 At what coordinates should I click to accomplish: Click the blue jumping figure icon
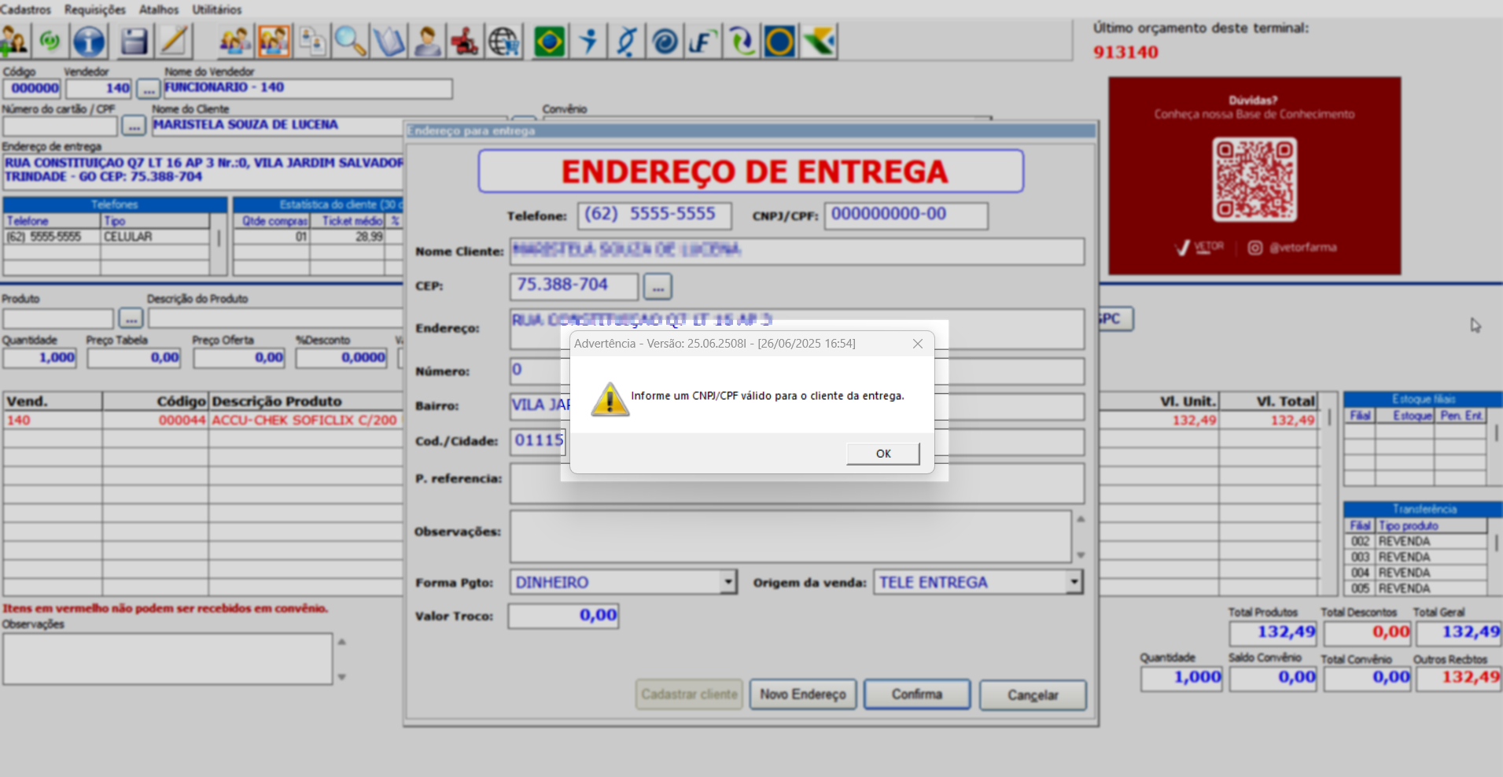(588, 41)
